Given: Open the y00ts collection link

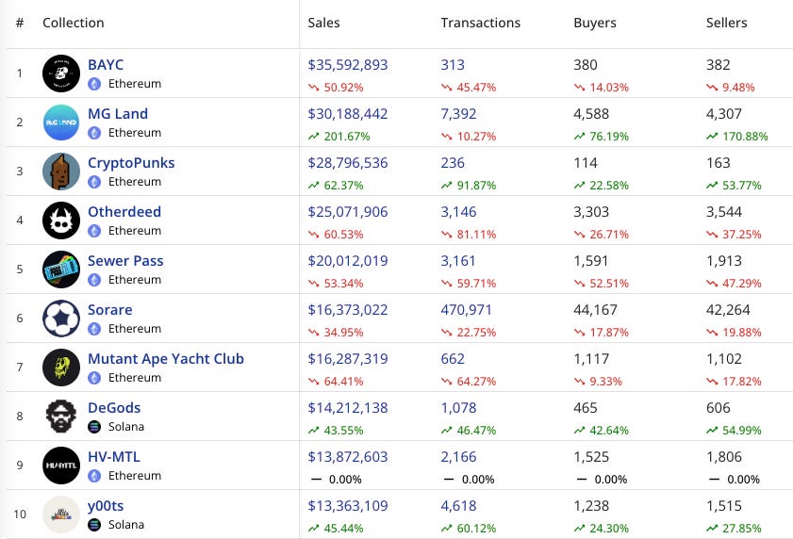Looking at the screenshot, I should (x=106, y=506).
